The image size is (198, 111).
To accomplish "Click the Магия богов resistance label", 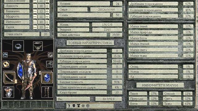I will pos(153,38).
